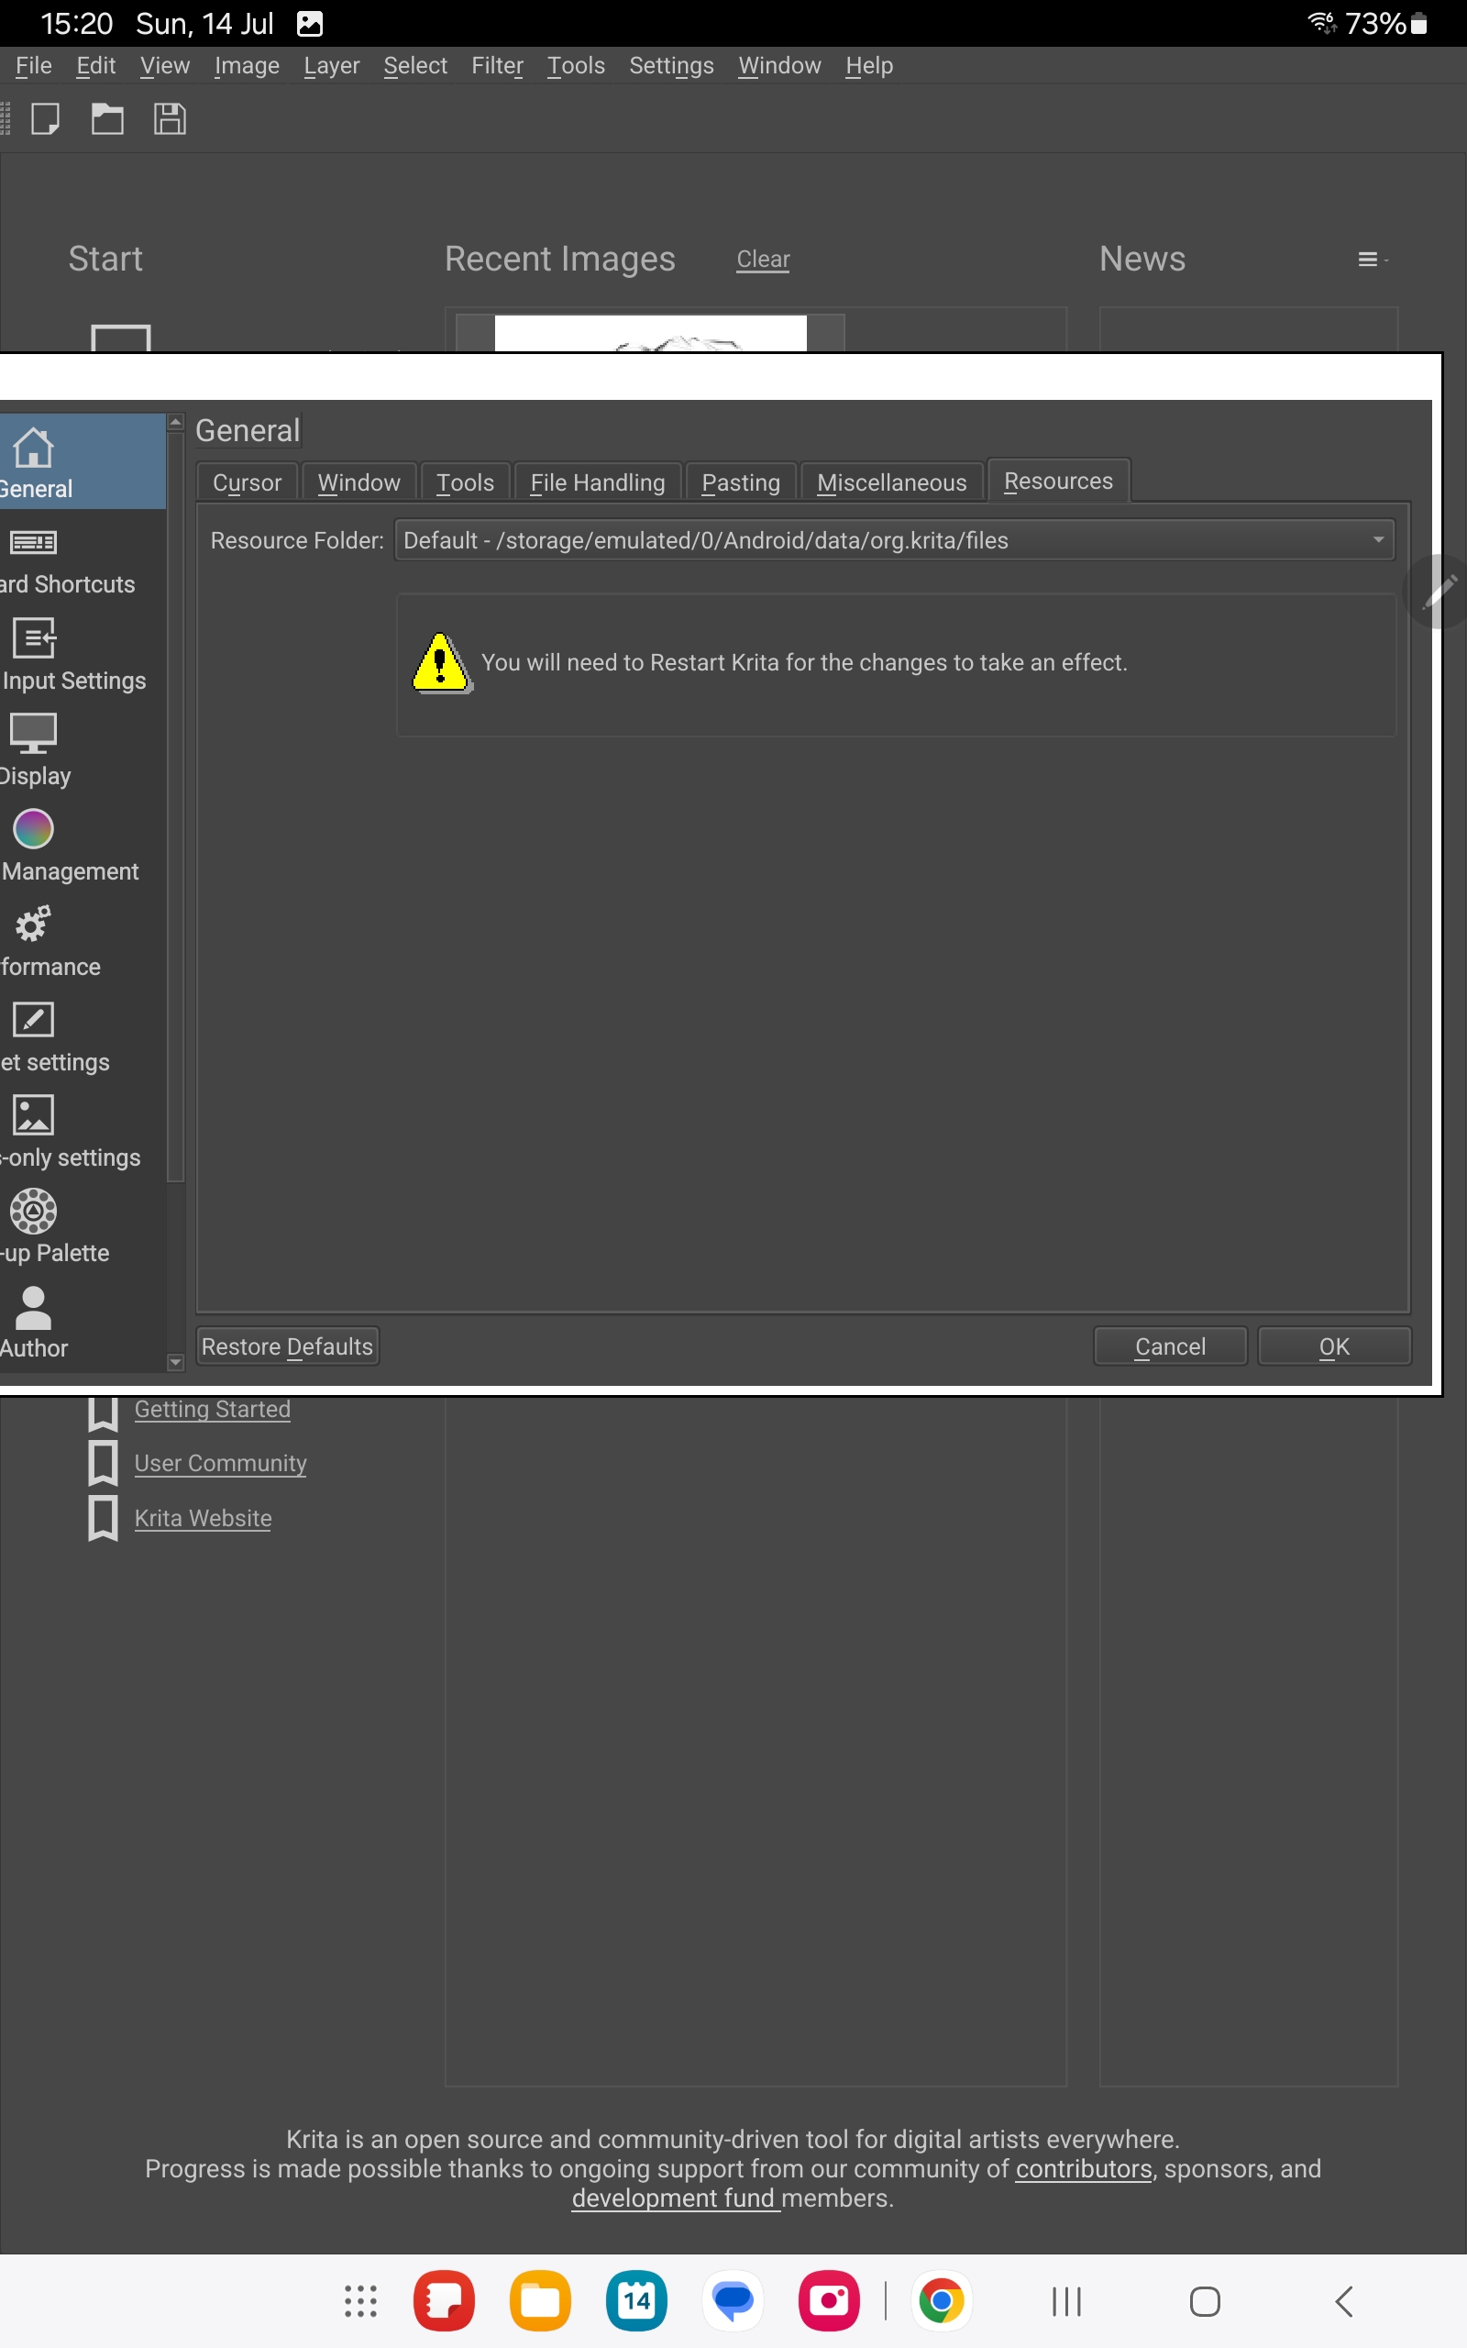Open Author settings person icon
The width and height of the screenshot is (1467, 2348).
click(33, 1306)
